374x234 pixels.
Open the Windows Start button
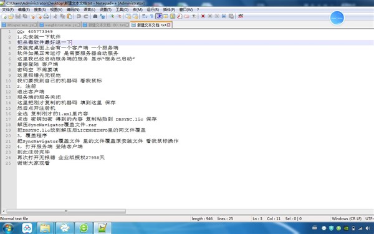point(8,228)
